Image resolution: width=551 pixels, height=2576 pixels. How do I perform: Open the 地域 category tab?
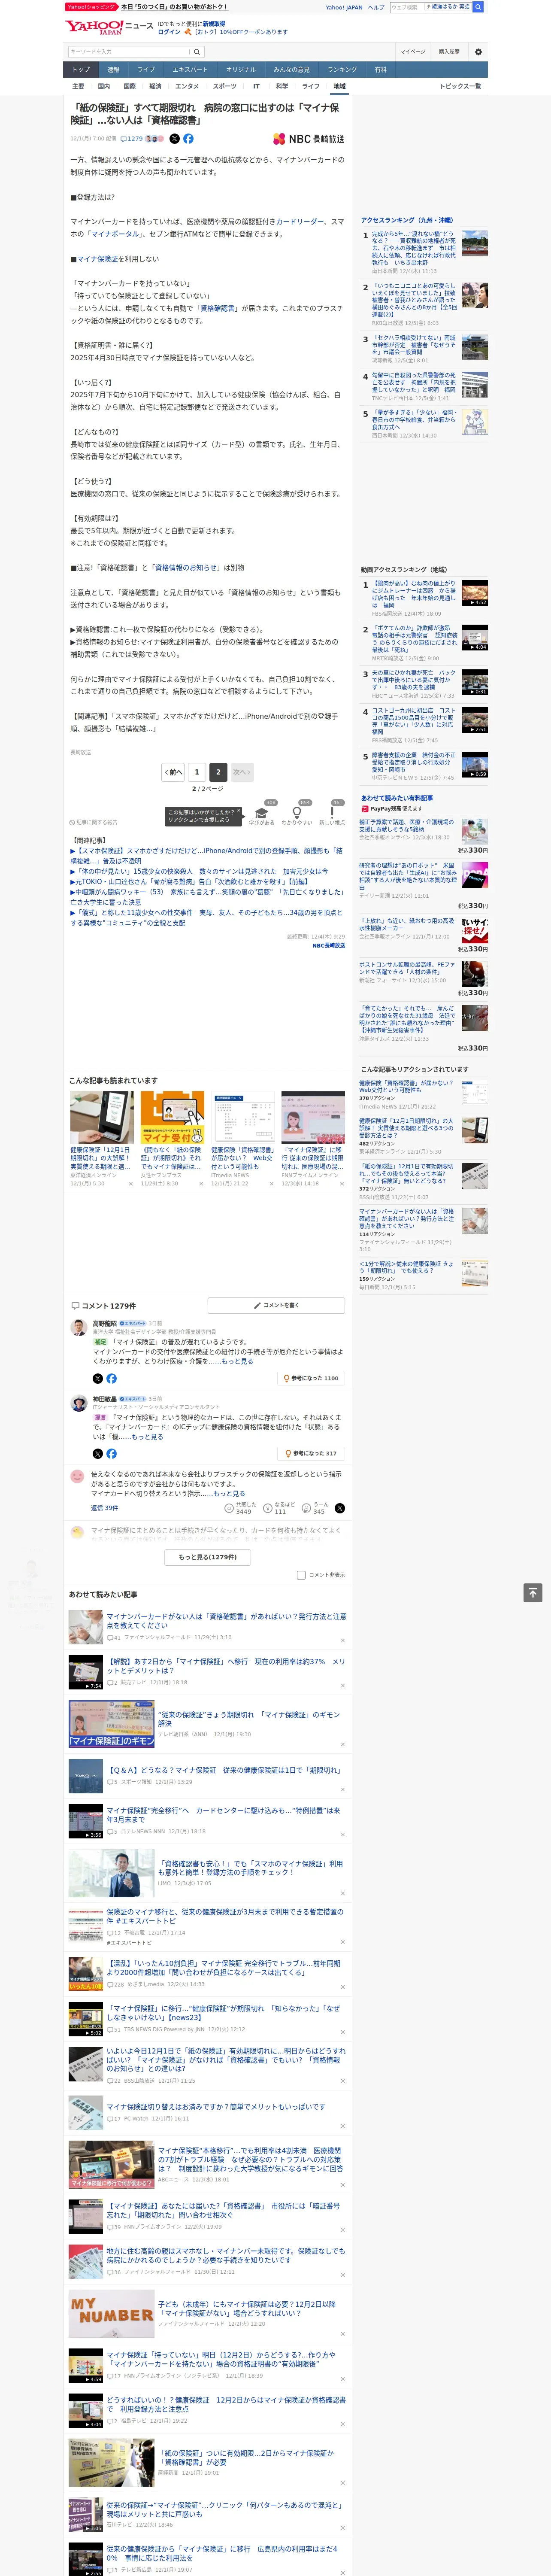pos(339,86)
